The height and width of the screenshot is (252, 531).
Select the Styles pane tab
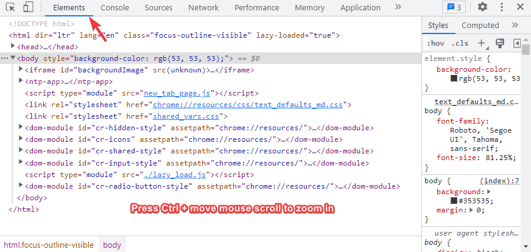(438, 26)
